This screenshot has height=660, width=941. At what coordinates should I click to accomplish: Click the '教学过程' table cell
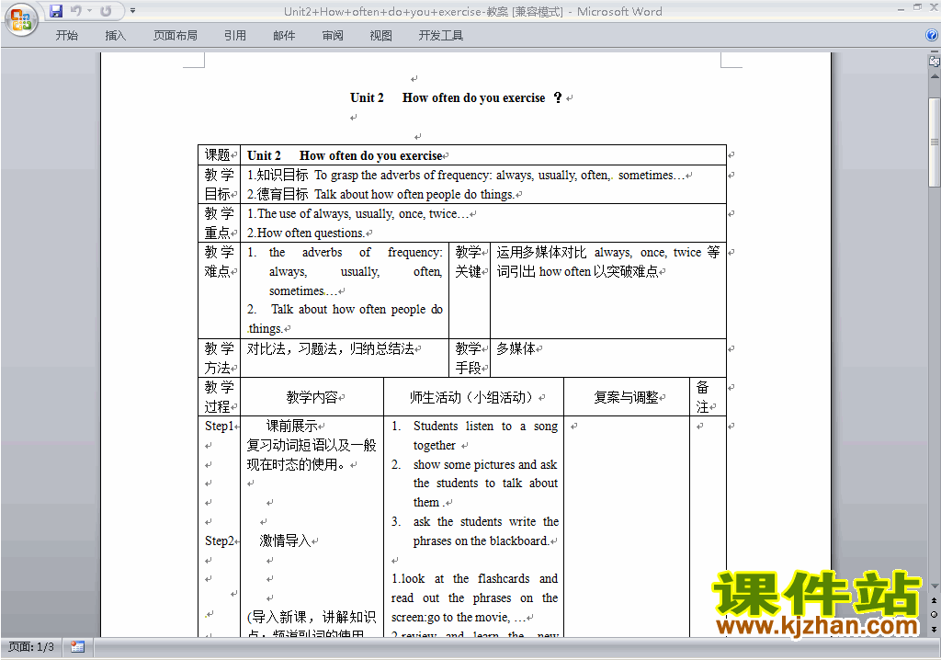219,397
